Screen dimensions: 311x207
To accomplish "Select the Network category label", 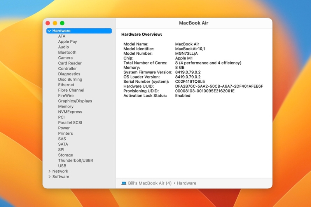I will [60, 171].
